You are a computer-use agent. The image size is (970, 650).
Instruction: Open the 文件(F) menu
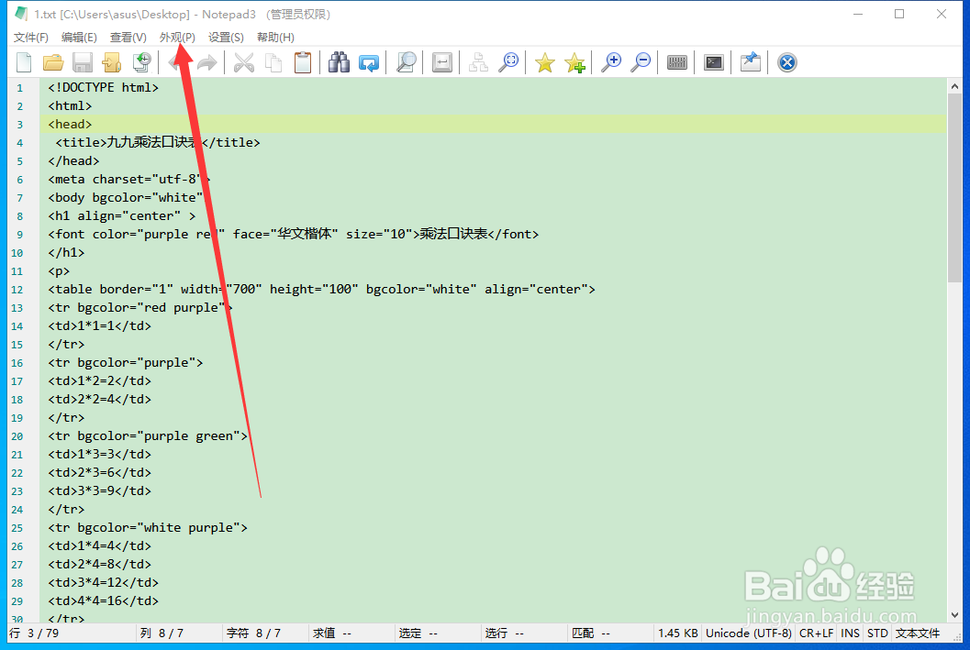(x=31, y=37)
